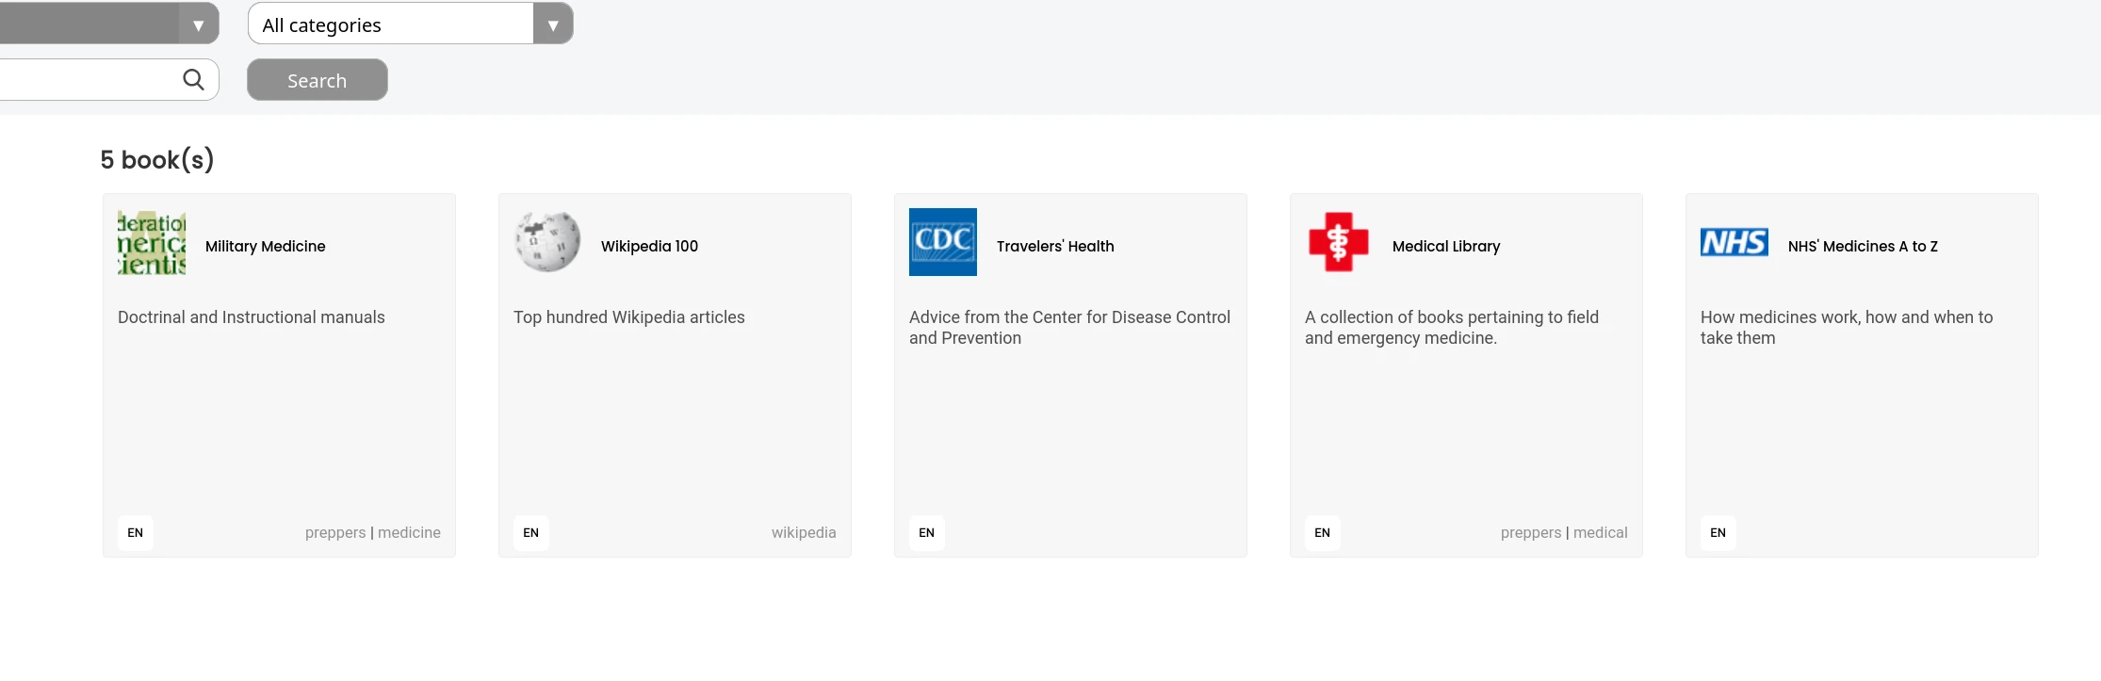
Task: Click the All categories dropdown arrow
Action: tap(553, 25)
